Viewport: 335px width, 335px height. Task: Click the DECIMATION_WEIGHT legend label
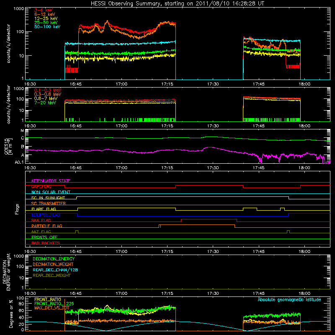53,265
